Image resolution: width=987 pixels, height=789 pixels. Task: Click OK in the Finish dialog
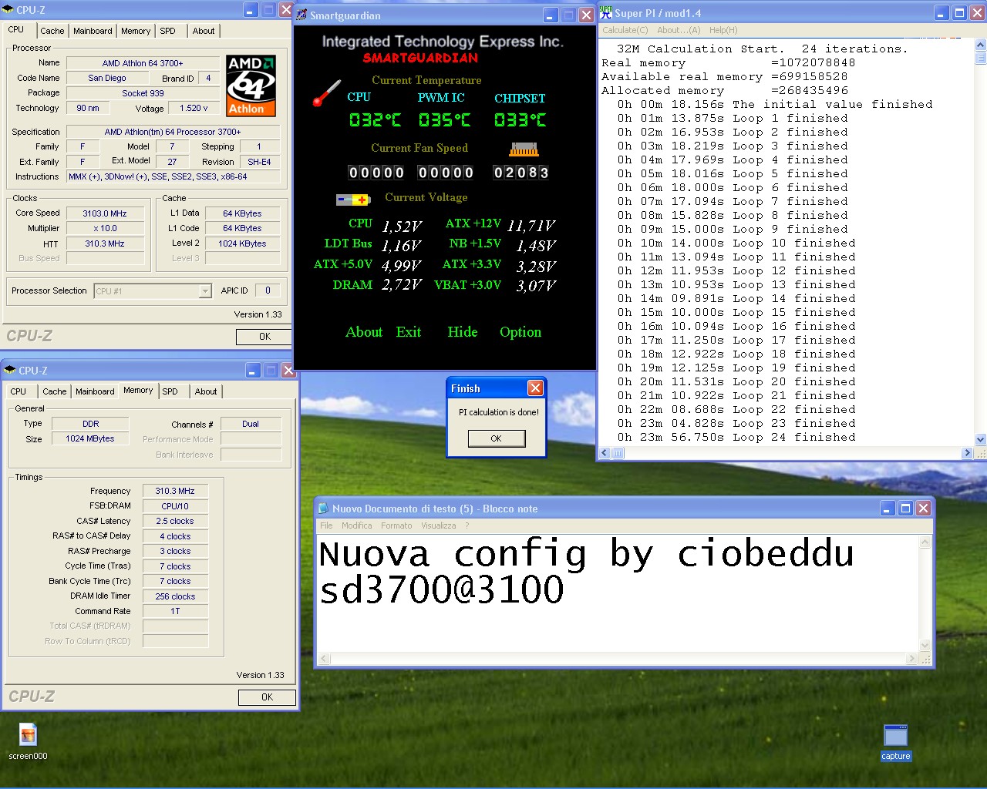click(x=497, y=438)
